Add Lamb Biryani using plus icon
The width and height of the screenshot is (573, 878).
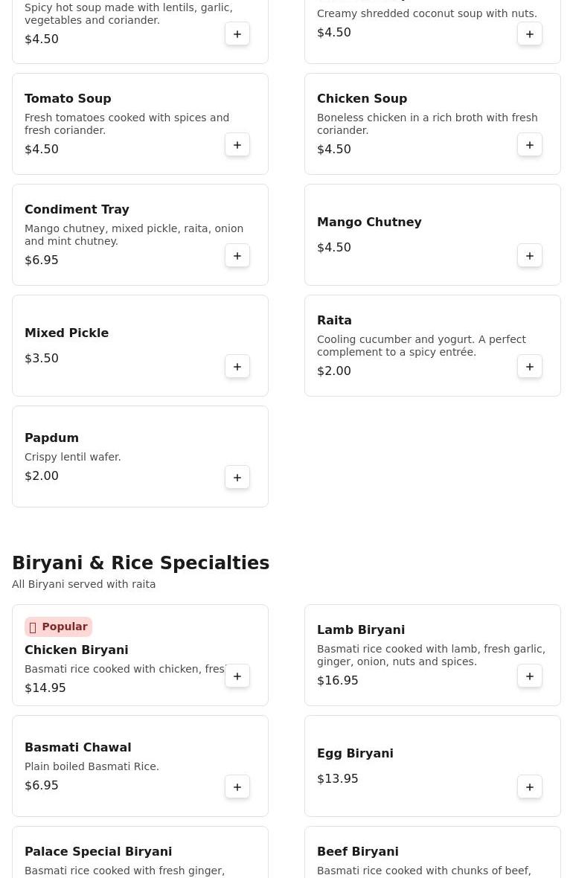click(x=530, y=676)
